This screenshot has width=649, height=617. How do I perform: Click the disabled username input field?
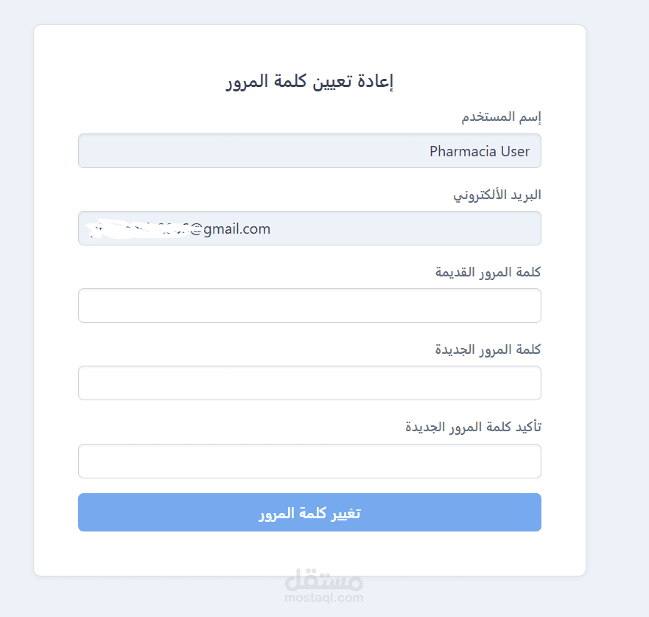(x=309, y=151)
